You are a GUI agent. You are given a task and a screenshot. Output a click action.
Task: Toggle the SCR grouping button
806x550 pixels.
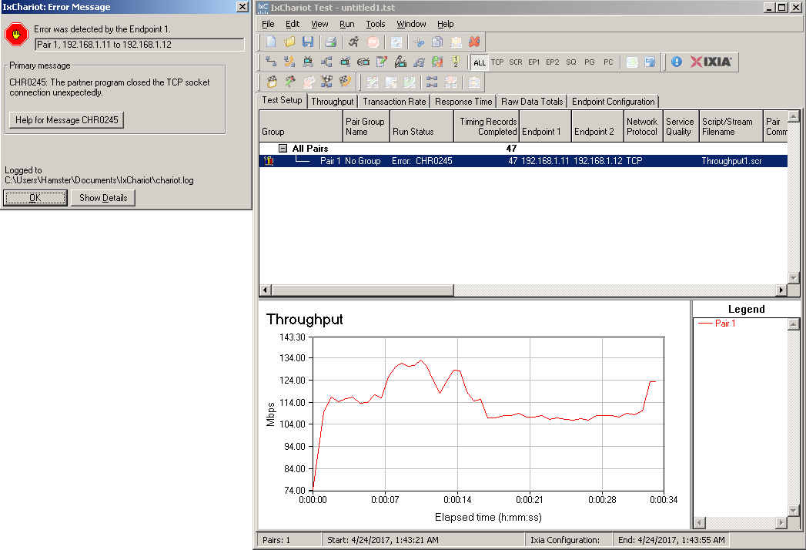click(x=516, y=62)
